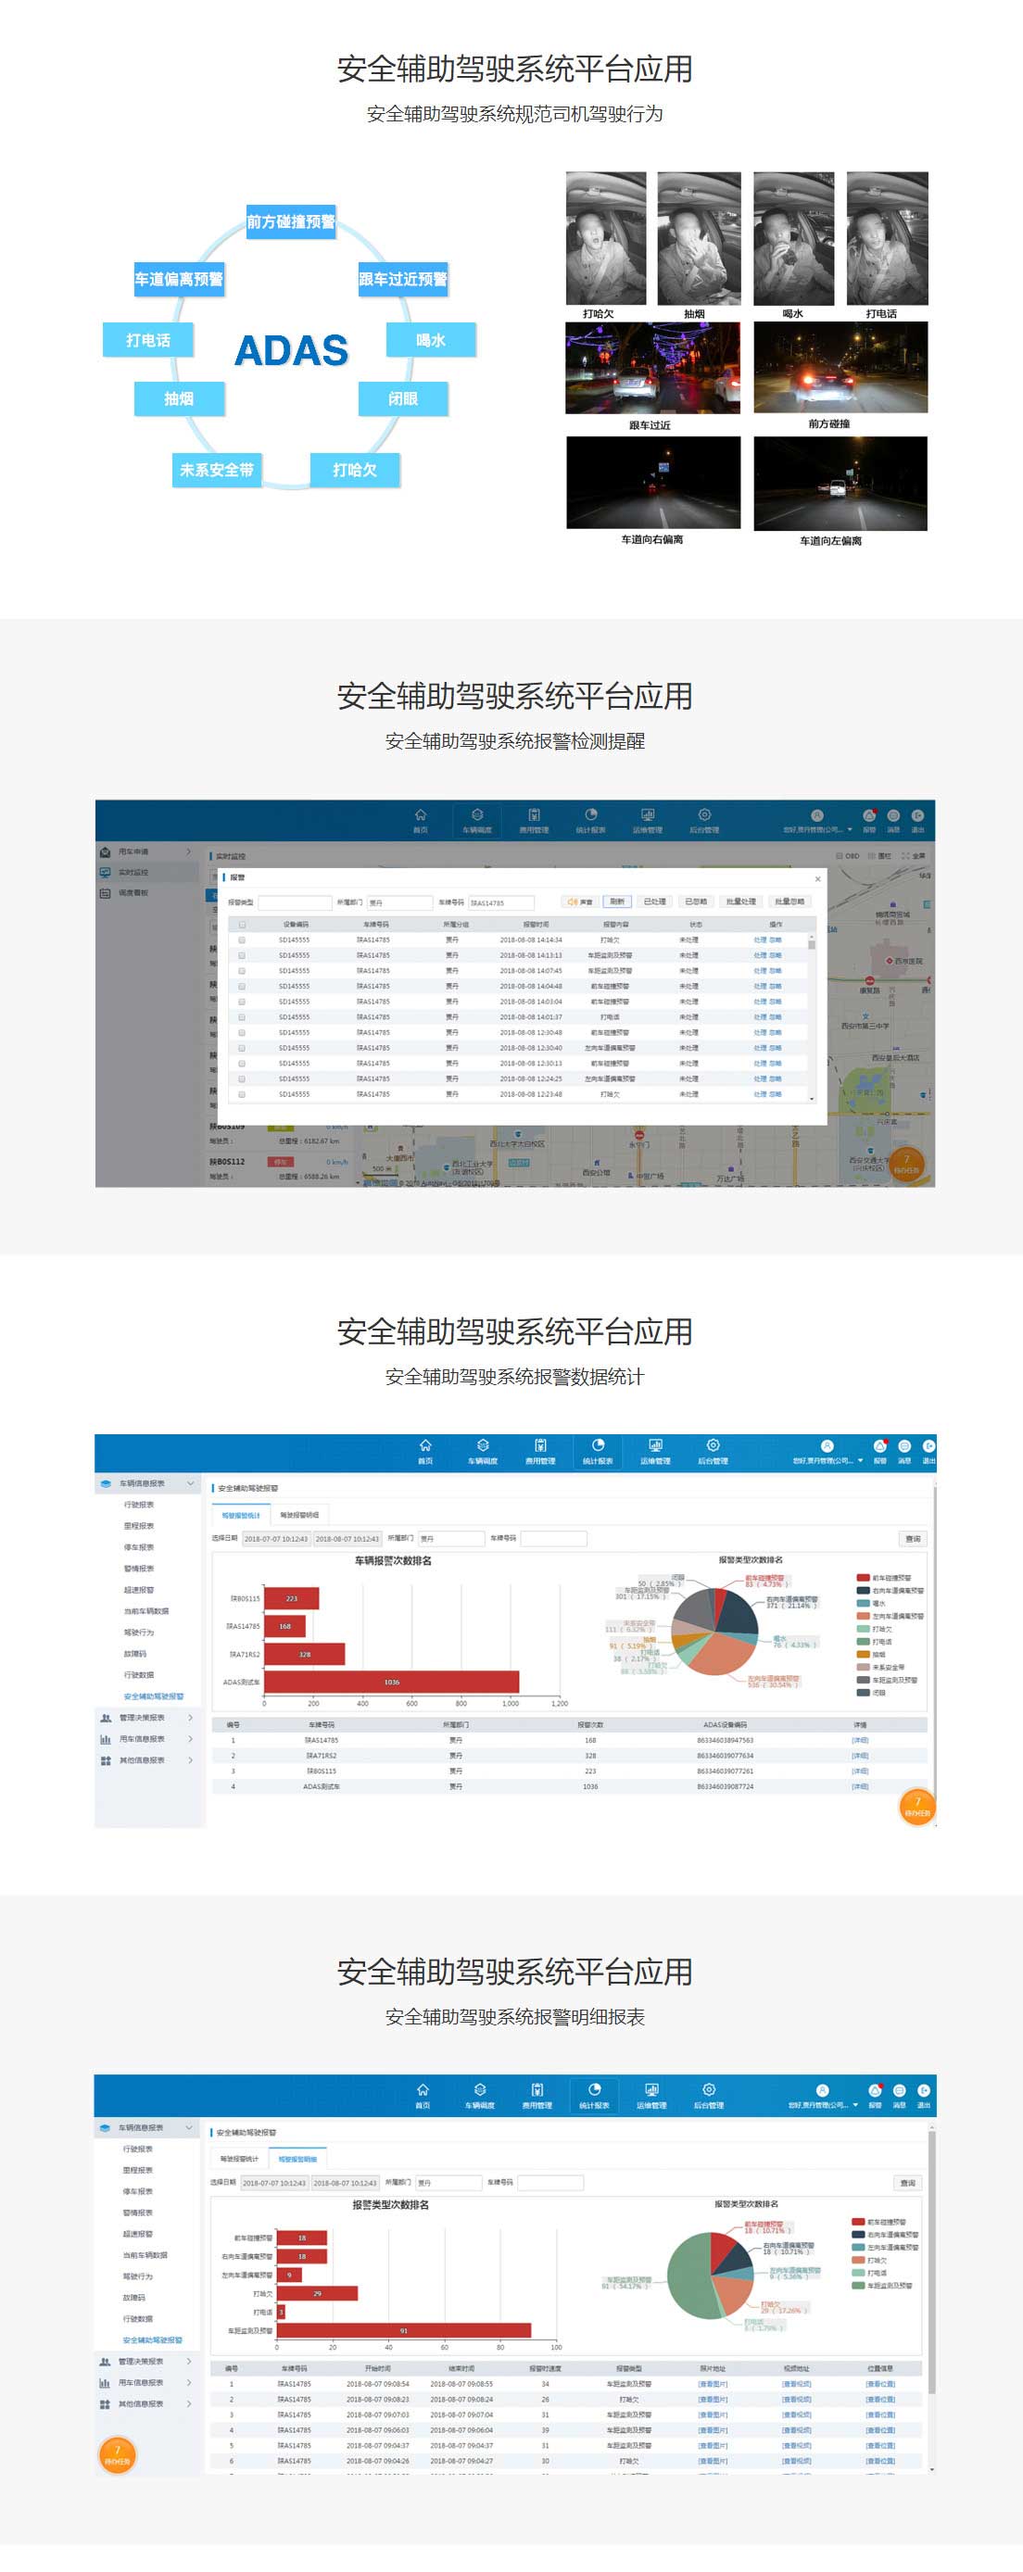Screen dimensions: 1023x2572
Task: Select highlighted 驾驶报警明细 tab in detail report
Action: click(x=297, y=2159)
